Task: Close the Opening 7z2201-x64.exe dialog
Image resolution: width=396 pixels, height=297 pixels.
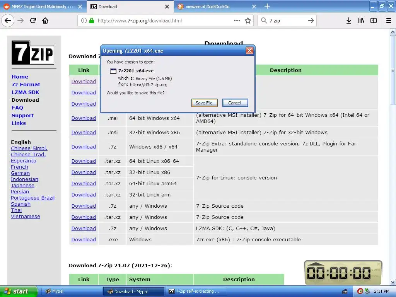Action: [x=249, y=51]
